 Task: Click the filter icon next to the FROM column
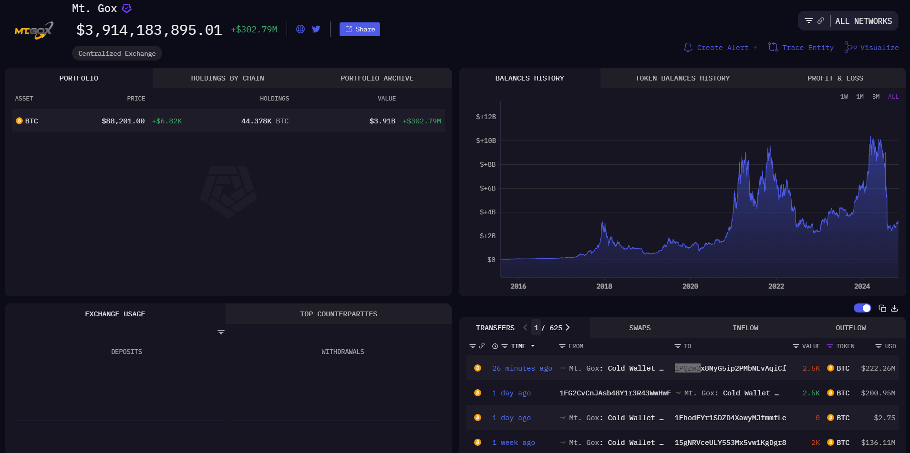pyautogui.click(x=562, y=346)
